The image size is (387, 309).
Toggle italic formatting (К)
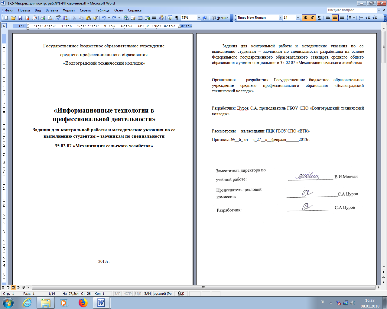[312, 18]
